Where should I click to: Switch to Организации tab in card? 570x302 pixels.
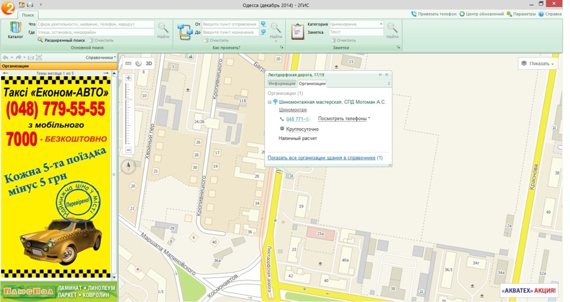[x=312, y=84]
